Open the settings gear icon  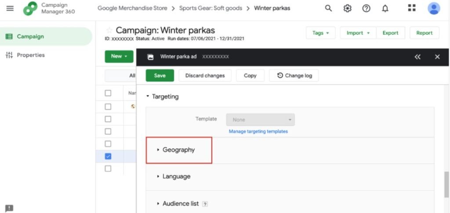click(x=347, y=8)
